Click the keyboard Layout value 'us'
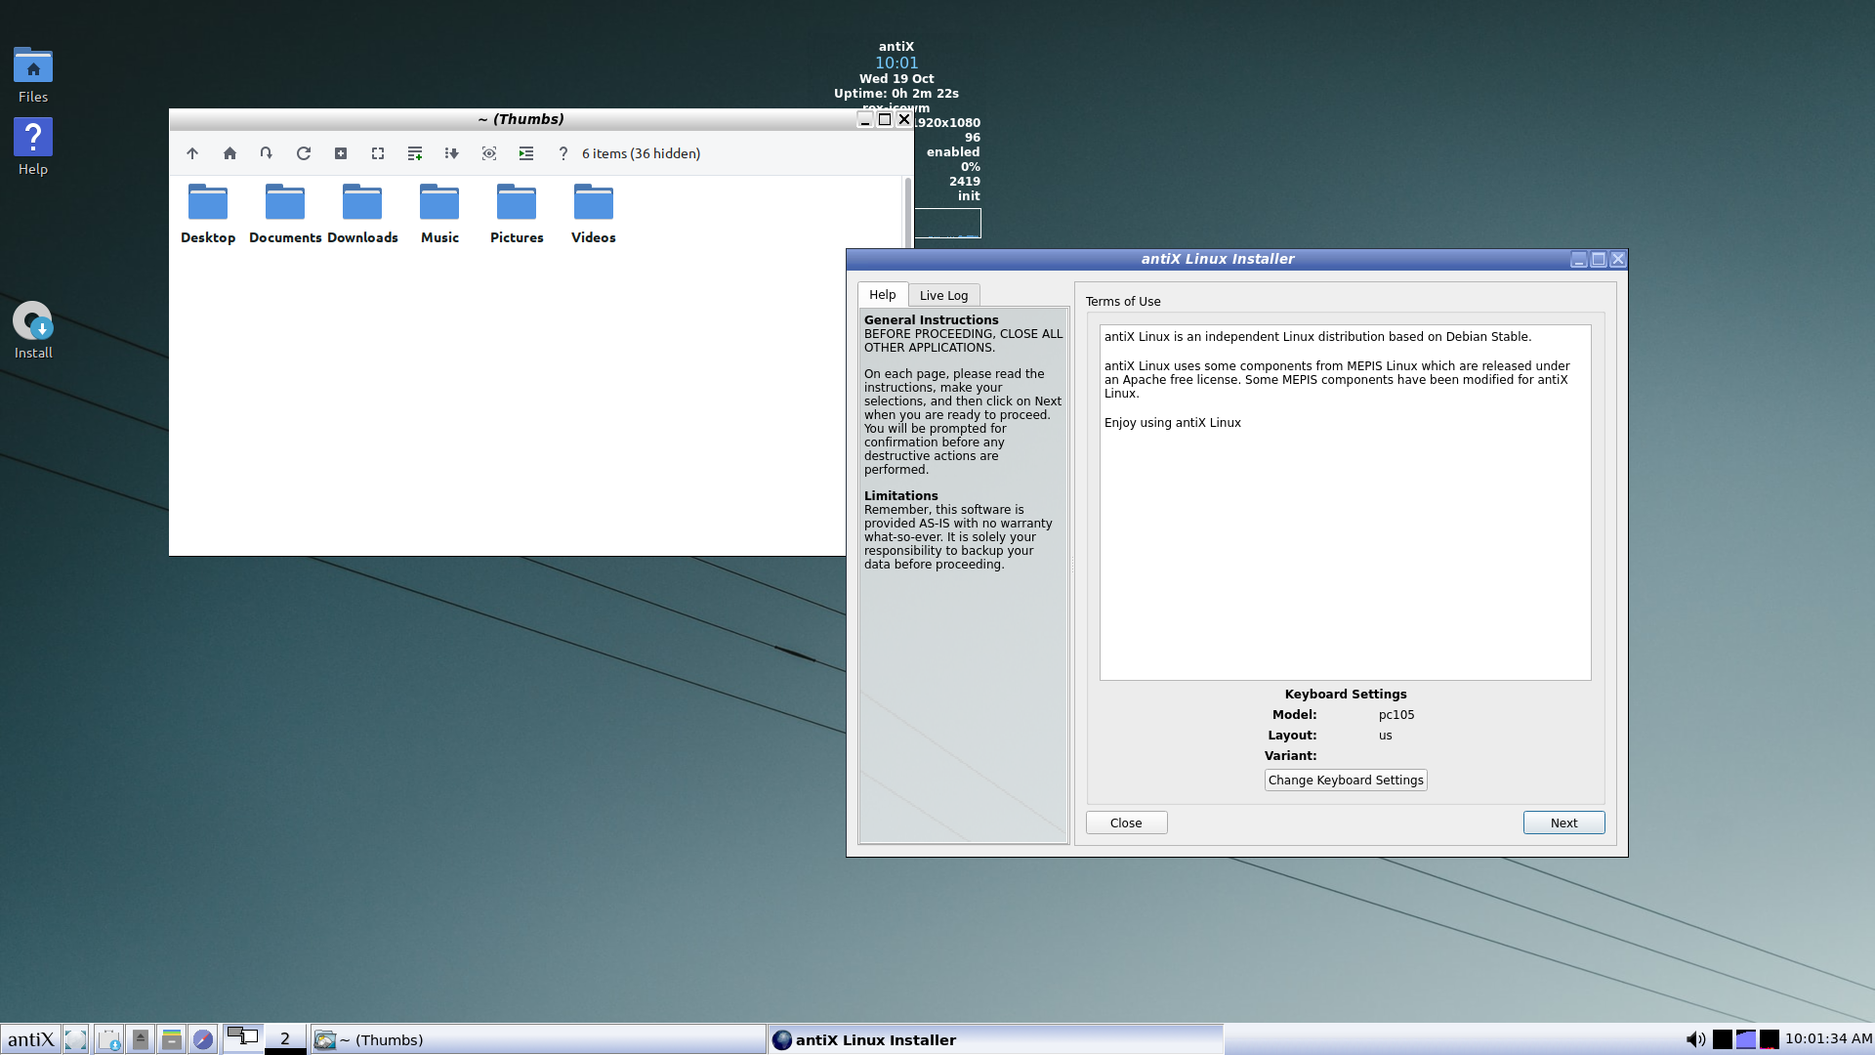 pos(1386,736)
